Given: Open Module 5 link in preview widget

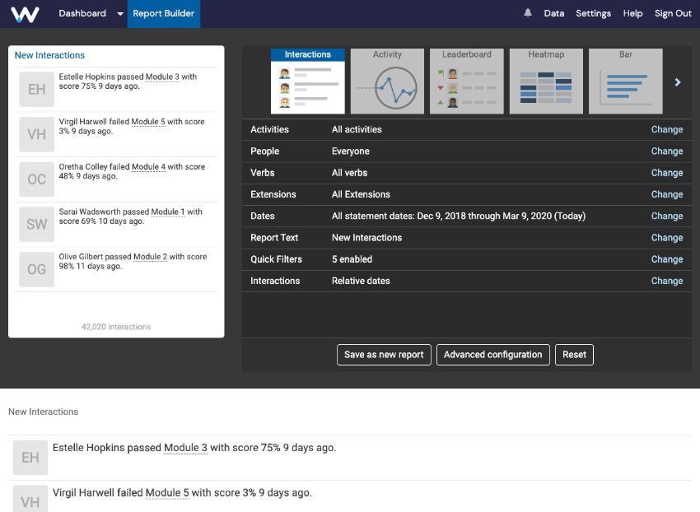Looking at the screenshot, I should click(x=148, y=122).
